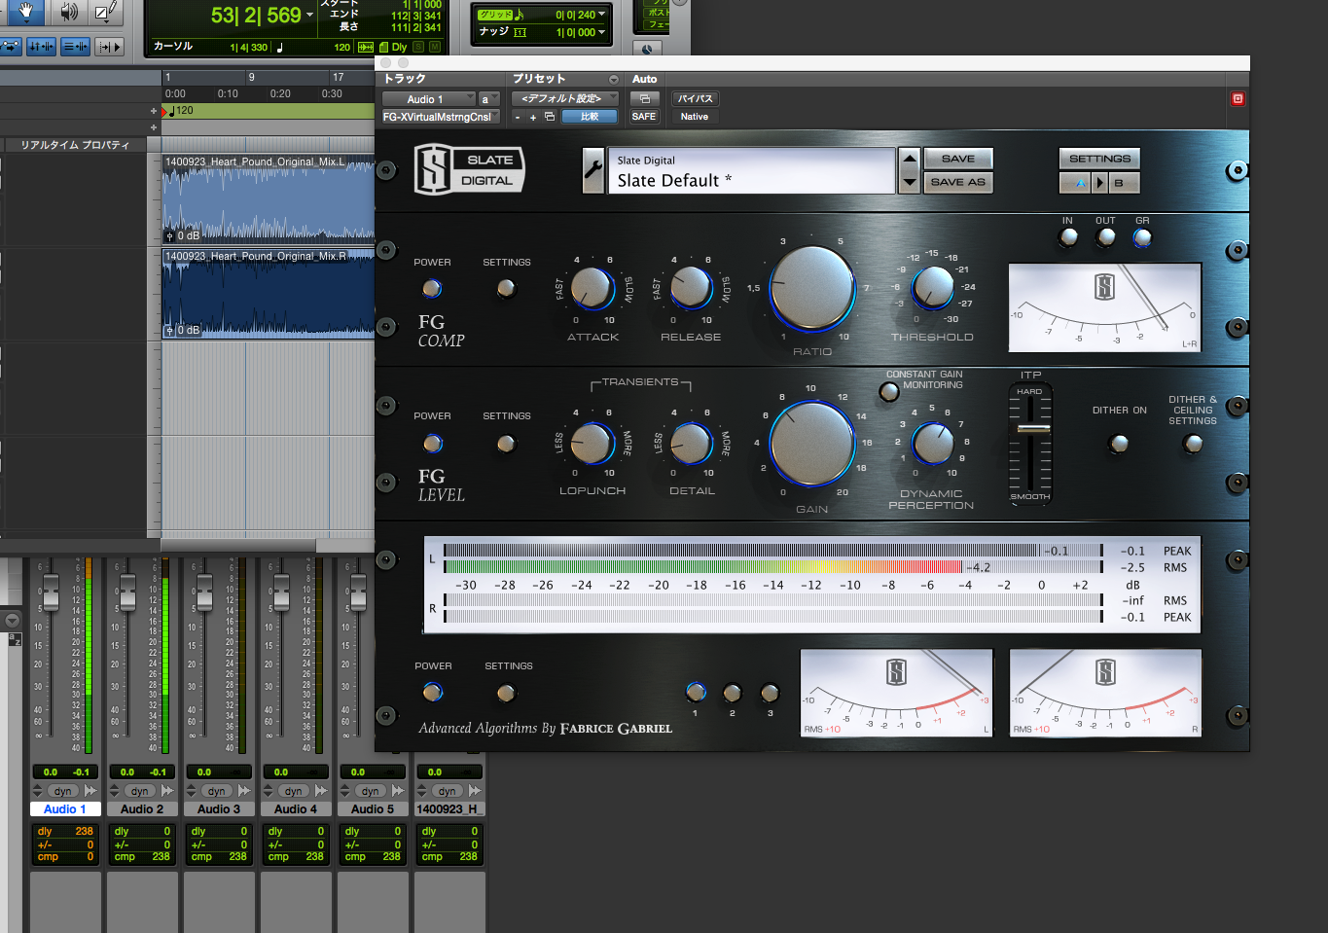Switch to the B preset slot
This screenshot has width=1328, height=933.
click(1124, 182)
